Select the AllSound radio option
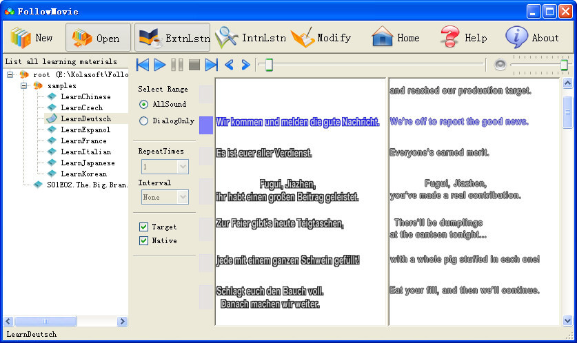The width and height of the screenshot is (577, 343). [x=163, y=105]
